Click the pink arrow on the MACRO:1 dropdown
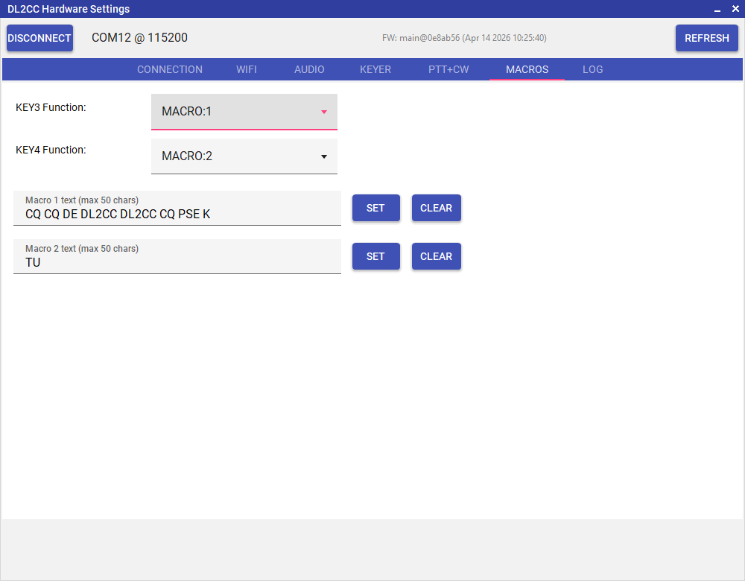 324,112
